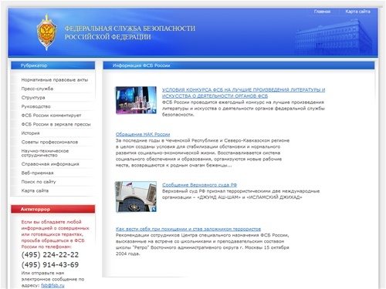Go to Веб-приемная in sidebar
This screenshot has height=289, width=386.
(37, 173)
